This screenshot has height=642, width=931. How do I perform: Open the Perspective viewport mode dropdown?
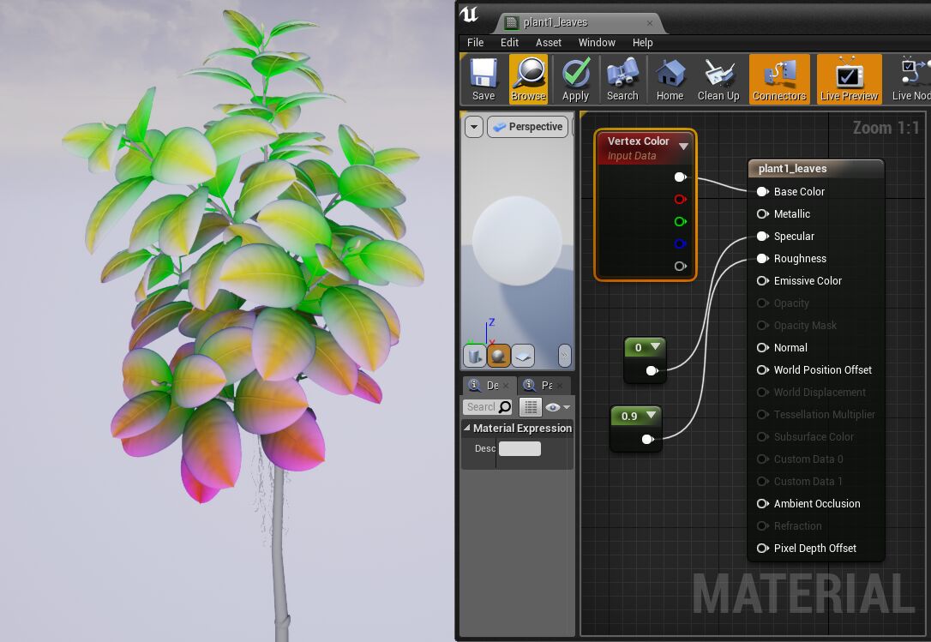click(x=527, y=126)
